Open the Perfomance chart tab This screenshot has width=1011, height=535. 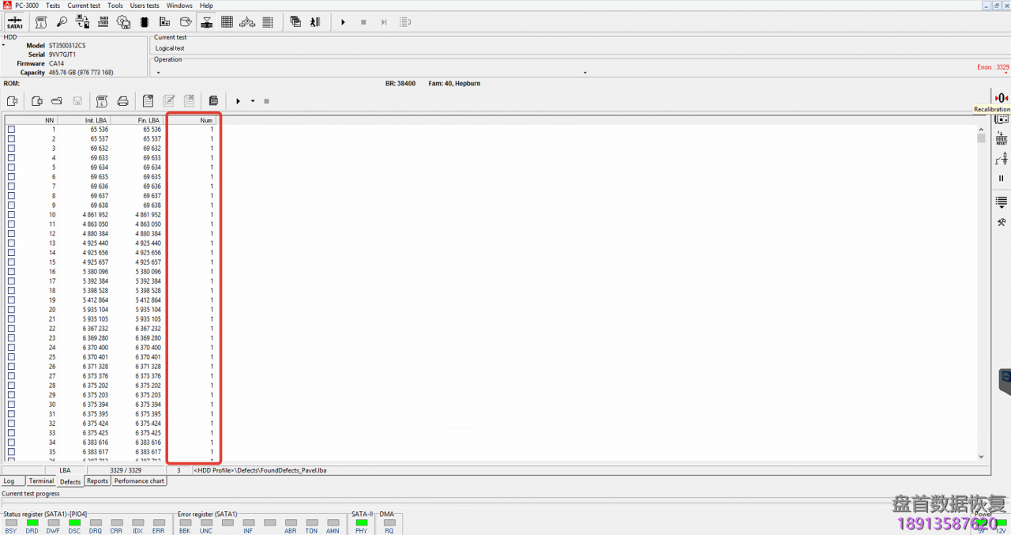139,481
